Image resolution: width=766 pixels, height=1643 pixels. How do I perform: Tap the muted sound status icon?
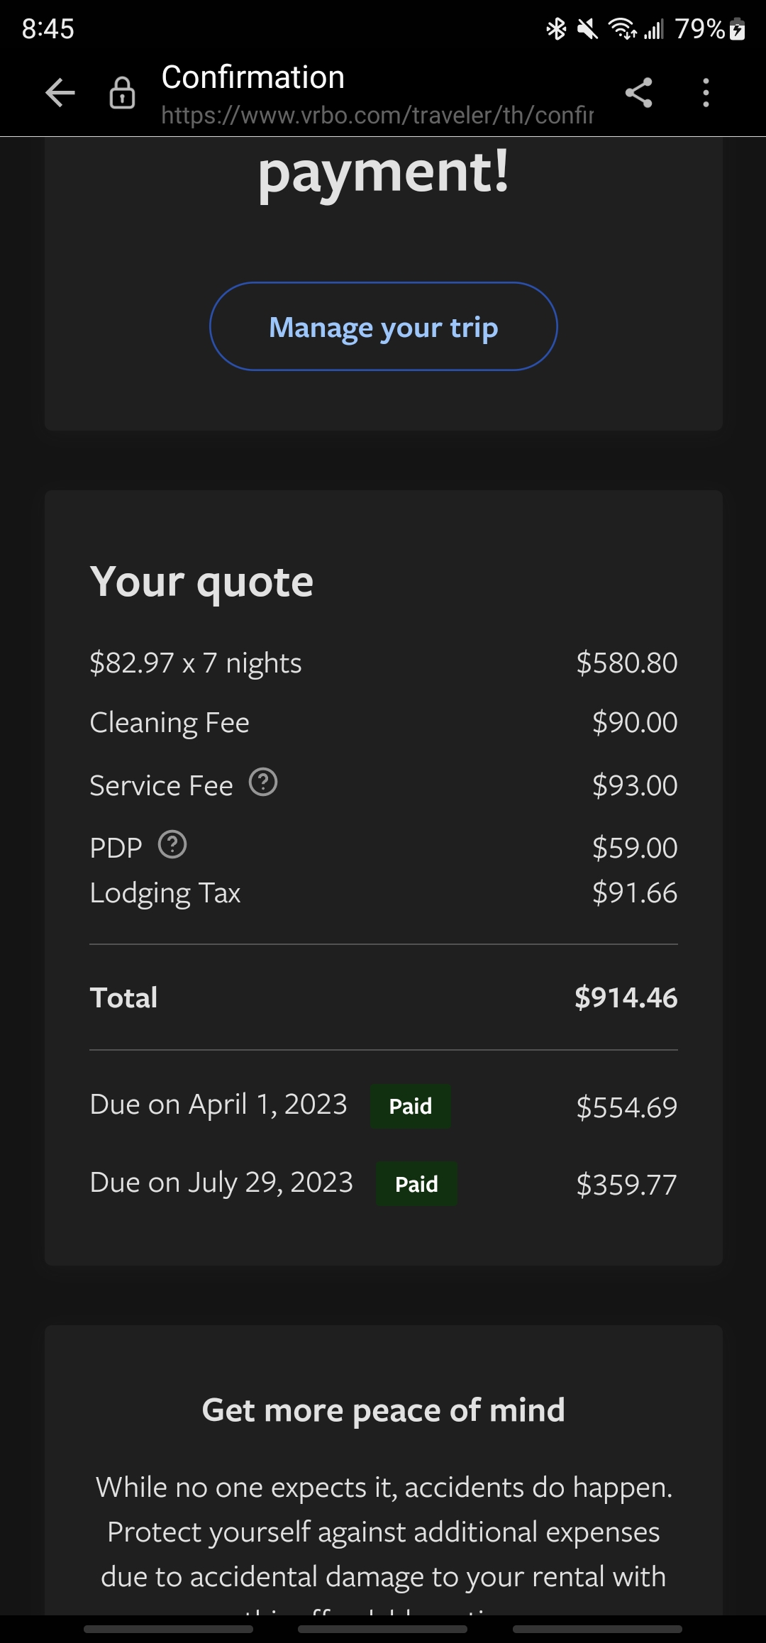pos(587,29)
